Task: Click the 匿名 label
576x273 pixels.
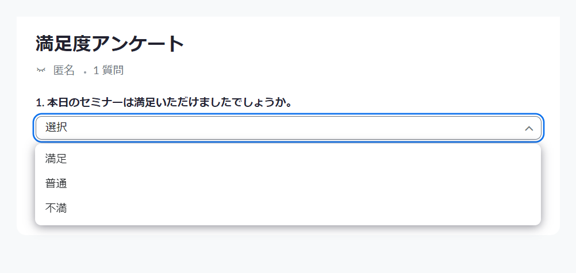Action: pyautogui.click(x=64, y=70)
